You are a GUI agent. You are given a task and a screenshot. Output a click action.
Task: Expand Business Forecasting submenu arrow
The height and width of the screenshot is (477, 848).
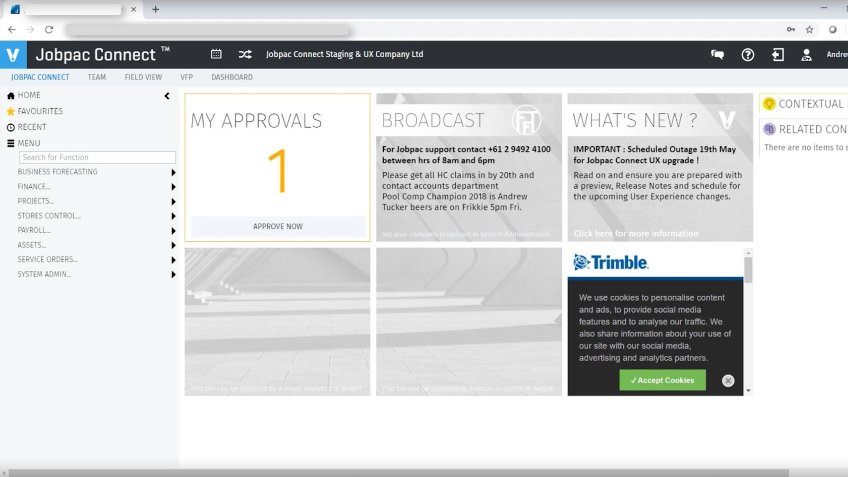(173, 172)
